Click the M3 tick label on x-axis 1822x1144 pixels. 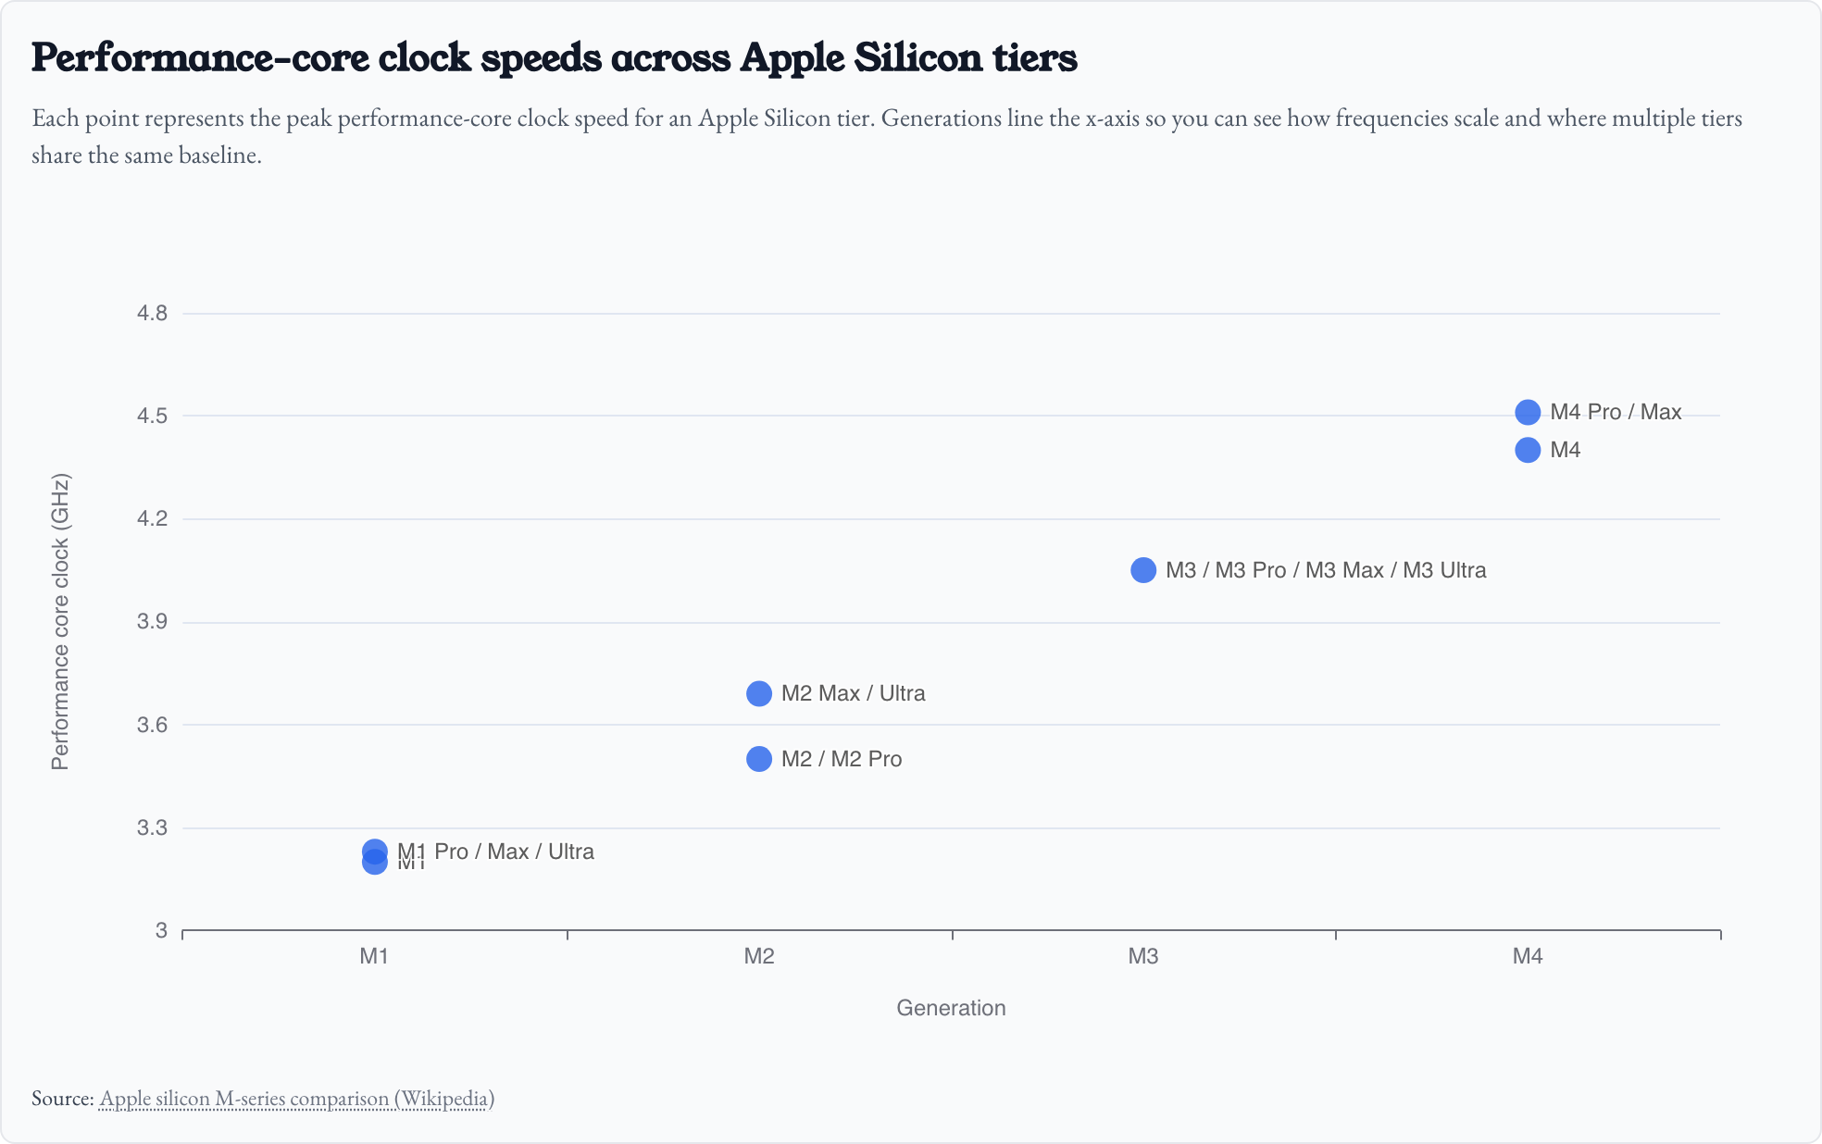click(1143, 956)
